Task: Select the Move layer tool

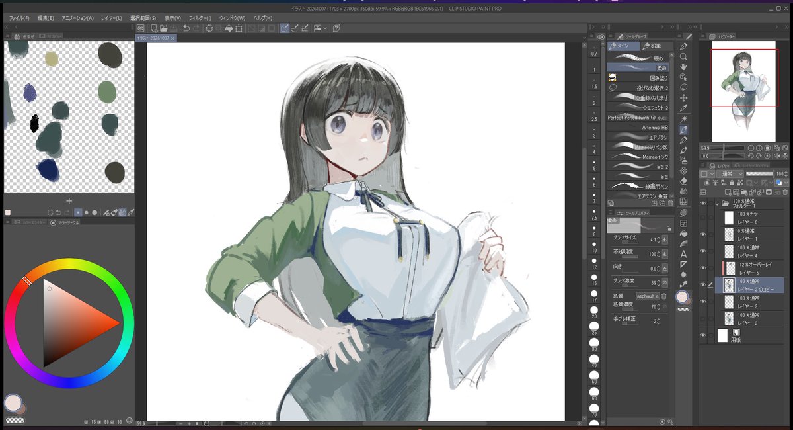Action: click(x=684, y=98)
